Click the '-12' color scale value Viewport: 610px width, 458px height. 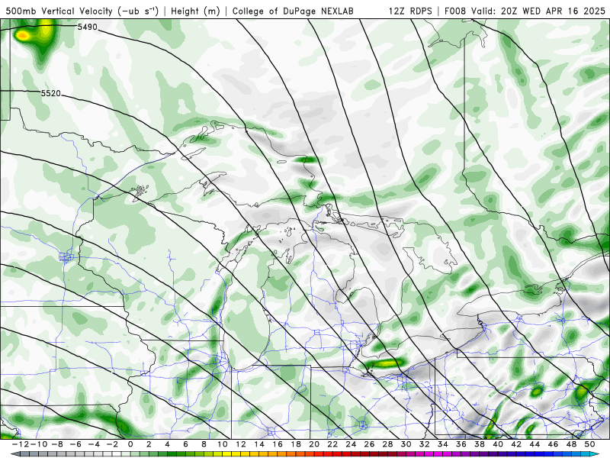(x=21, y=444)
